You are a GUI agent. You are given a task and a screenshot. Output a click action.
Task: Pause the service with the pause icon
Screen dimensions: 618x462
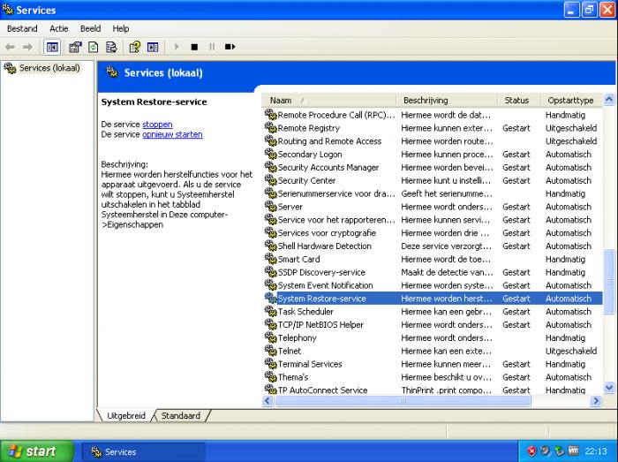212,47
